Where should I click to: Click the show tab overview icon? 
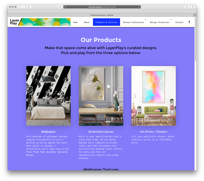coord(193,7)
